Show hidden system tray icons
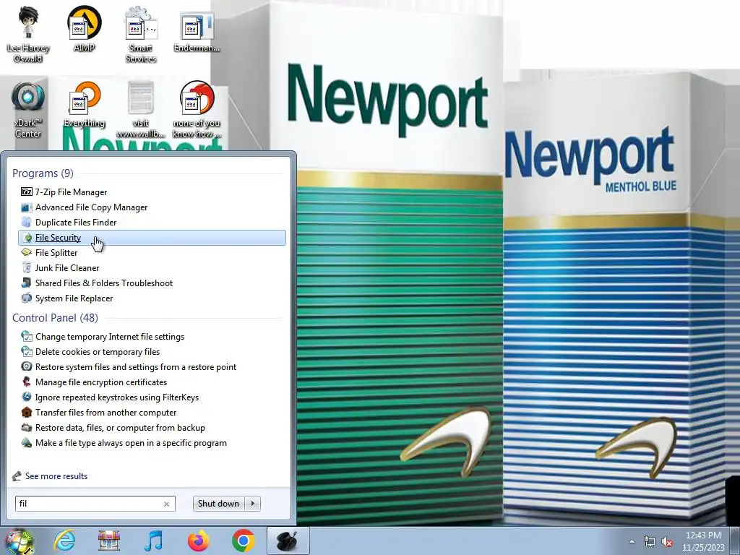The width and height of the screenshot is (740, 555). (632, 541)
